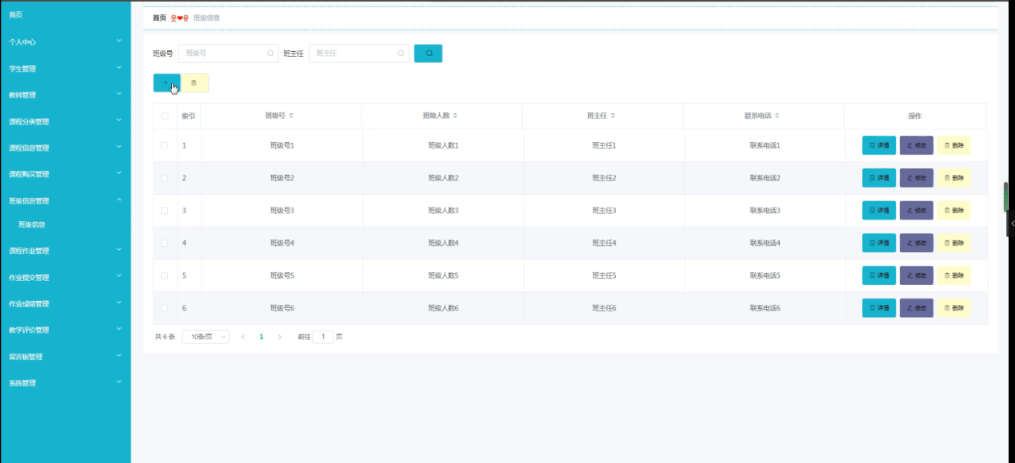Click the 班主任4 table cell
This screenshot has height=463, width=1015.
604,243
